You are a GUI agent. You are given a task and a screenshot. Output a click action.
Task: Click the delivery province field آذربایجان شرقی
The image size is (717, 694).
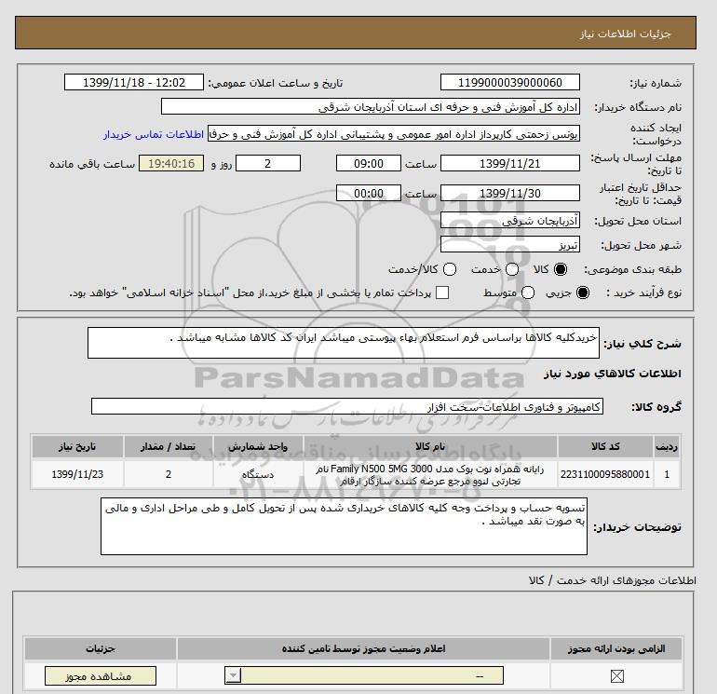(x=510, y=221)
